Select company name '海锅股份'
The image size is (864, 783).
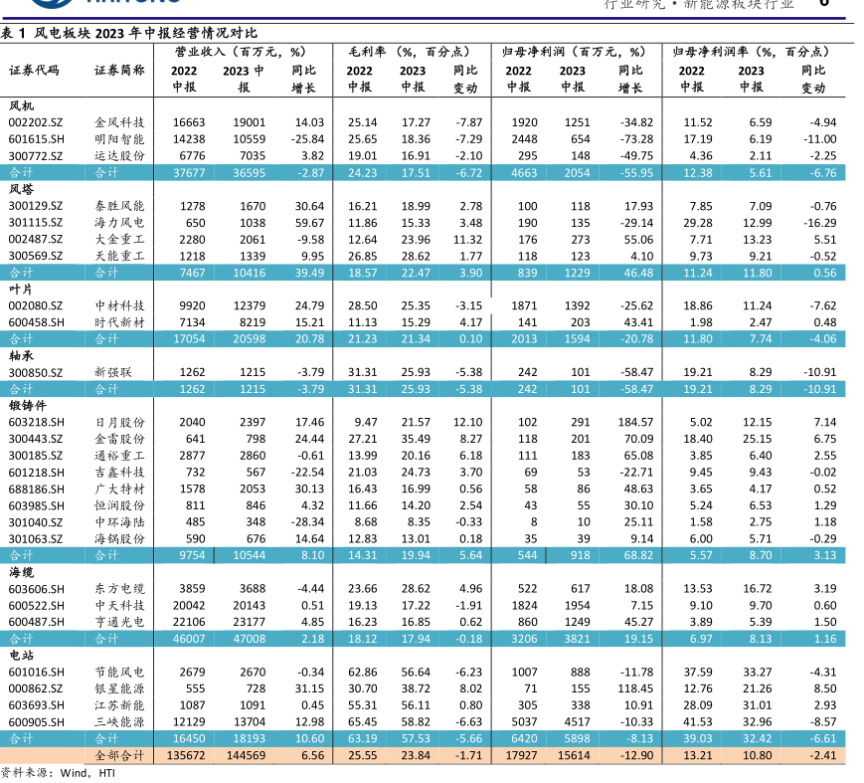(119, 538)
